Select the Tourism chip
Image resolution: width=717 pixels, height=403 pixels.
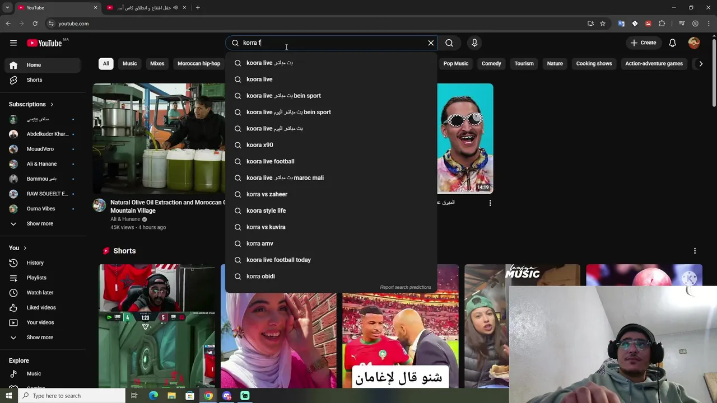(x=524, y=63)
